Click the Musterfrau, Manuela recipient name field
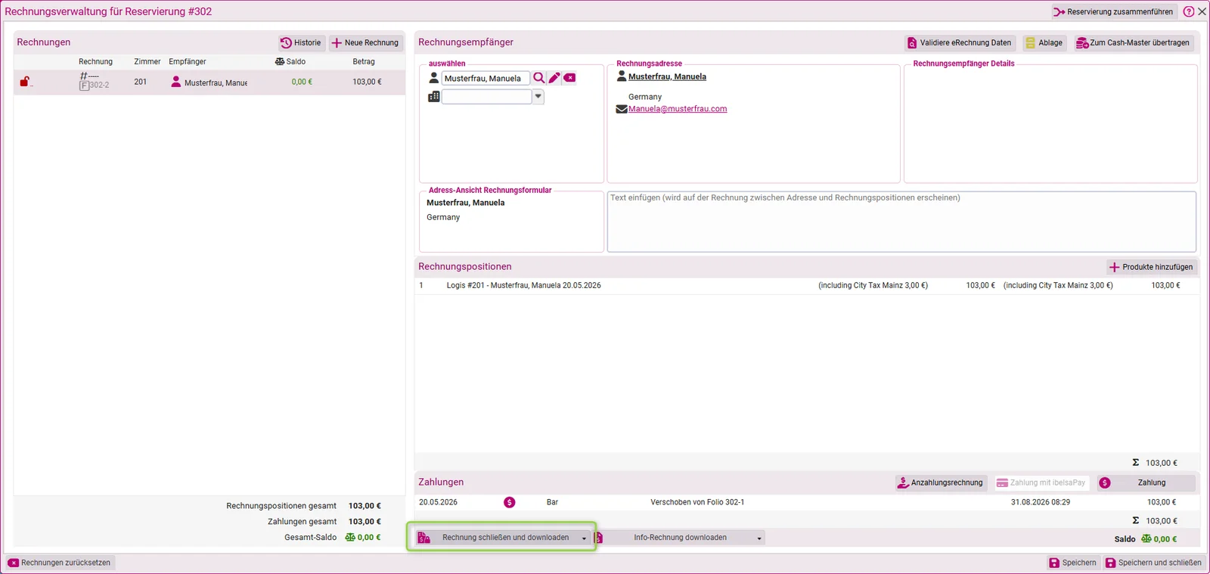Screen dimensions: 1210x574 pos(486,78)
